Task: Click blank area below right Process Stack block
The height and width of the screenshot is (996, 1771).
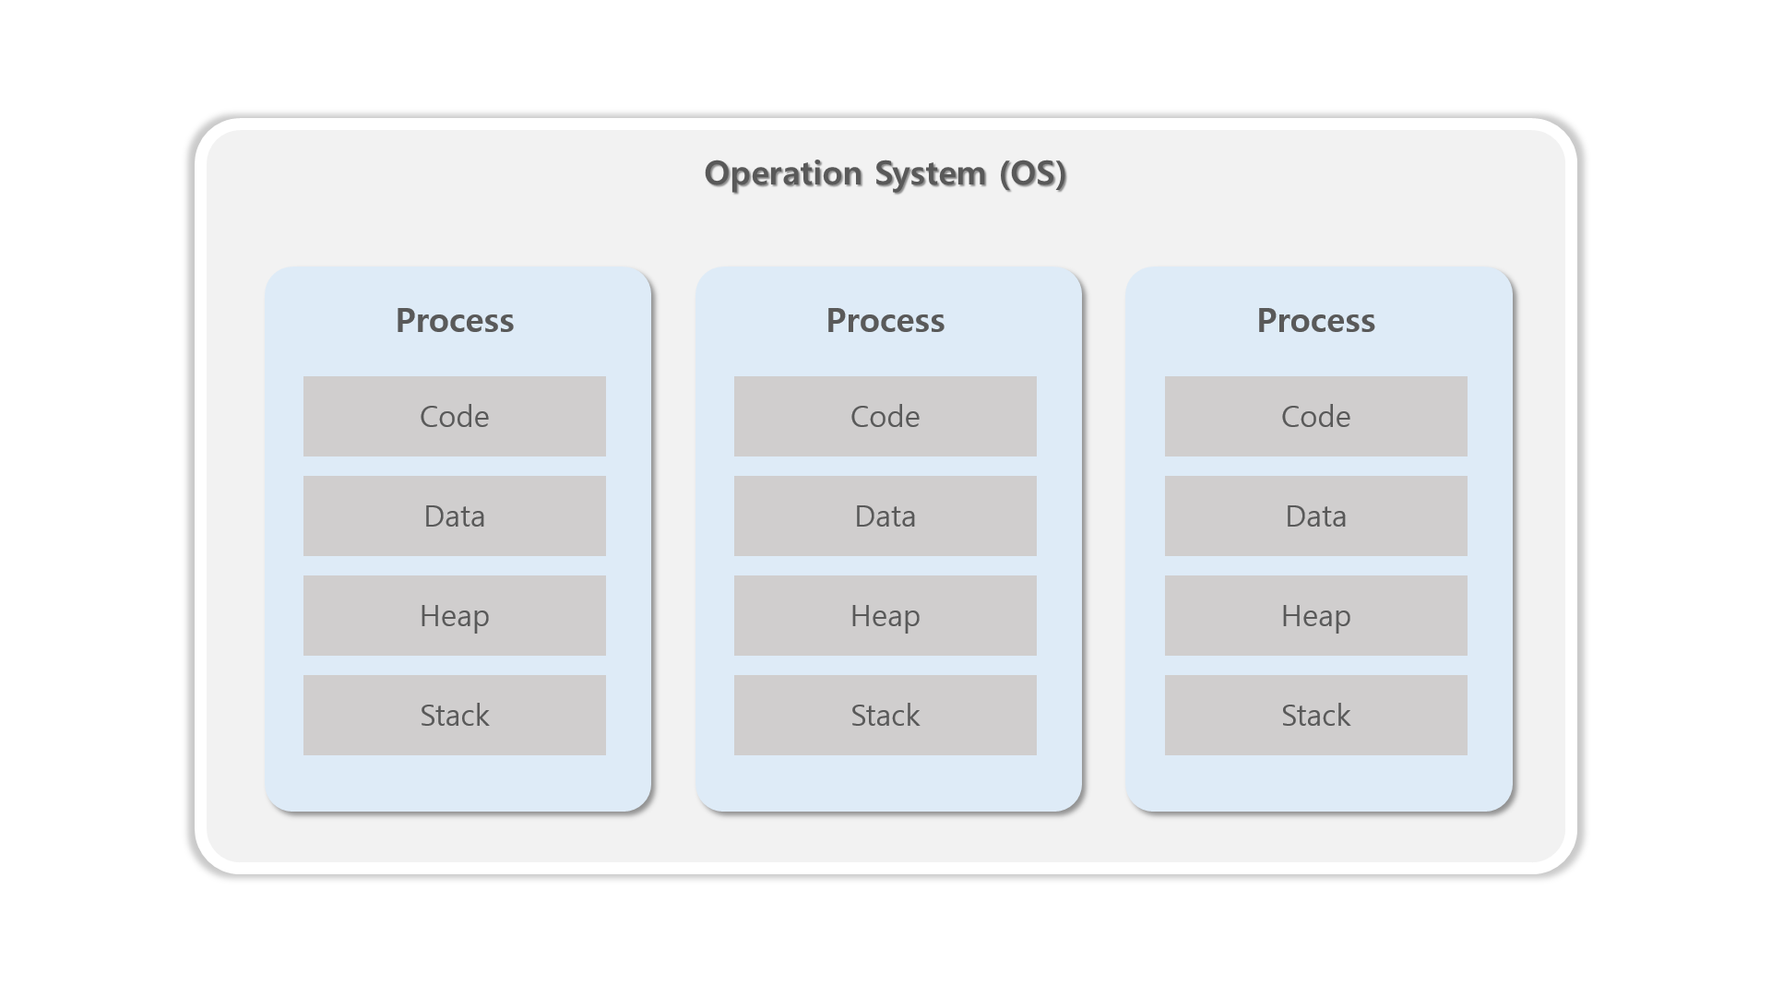Action: click(1315, 782)
